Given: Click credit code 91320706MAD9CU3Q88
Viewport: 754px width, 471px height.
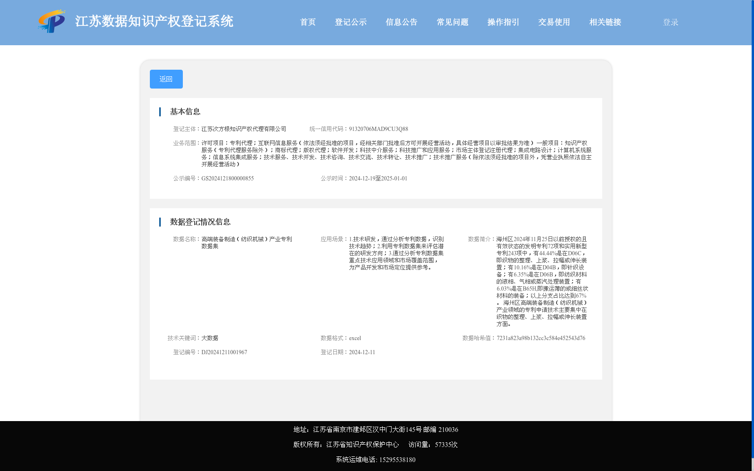Looking at the screenshot, I should [378, 129].
